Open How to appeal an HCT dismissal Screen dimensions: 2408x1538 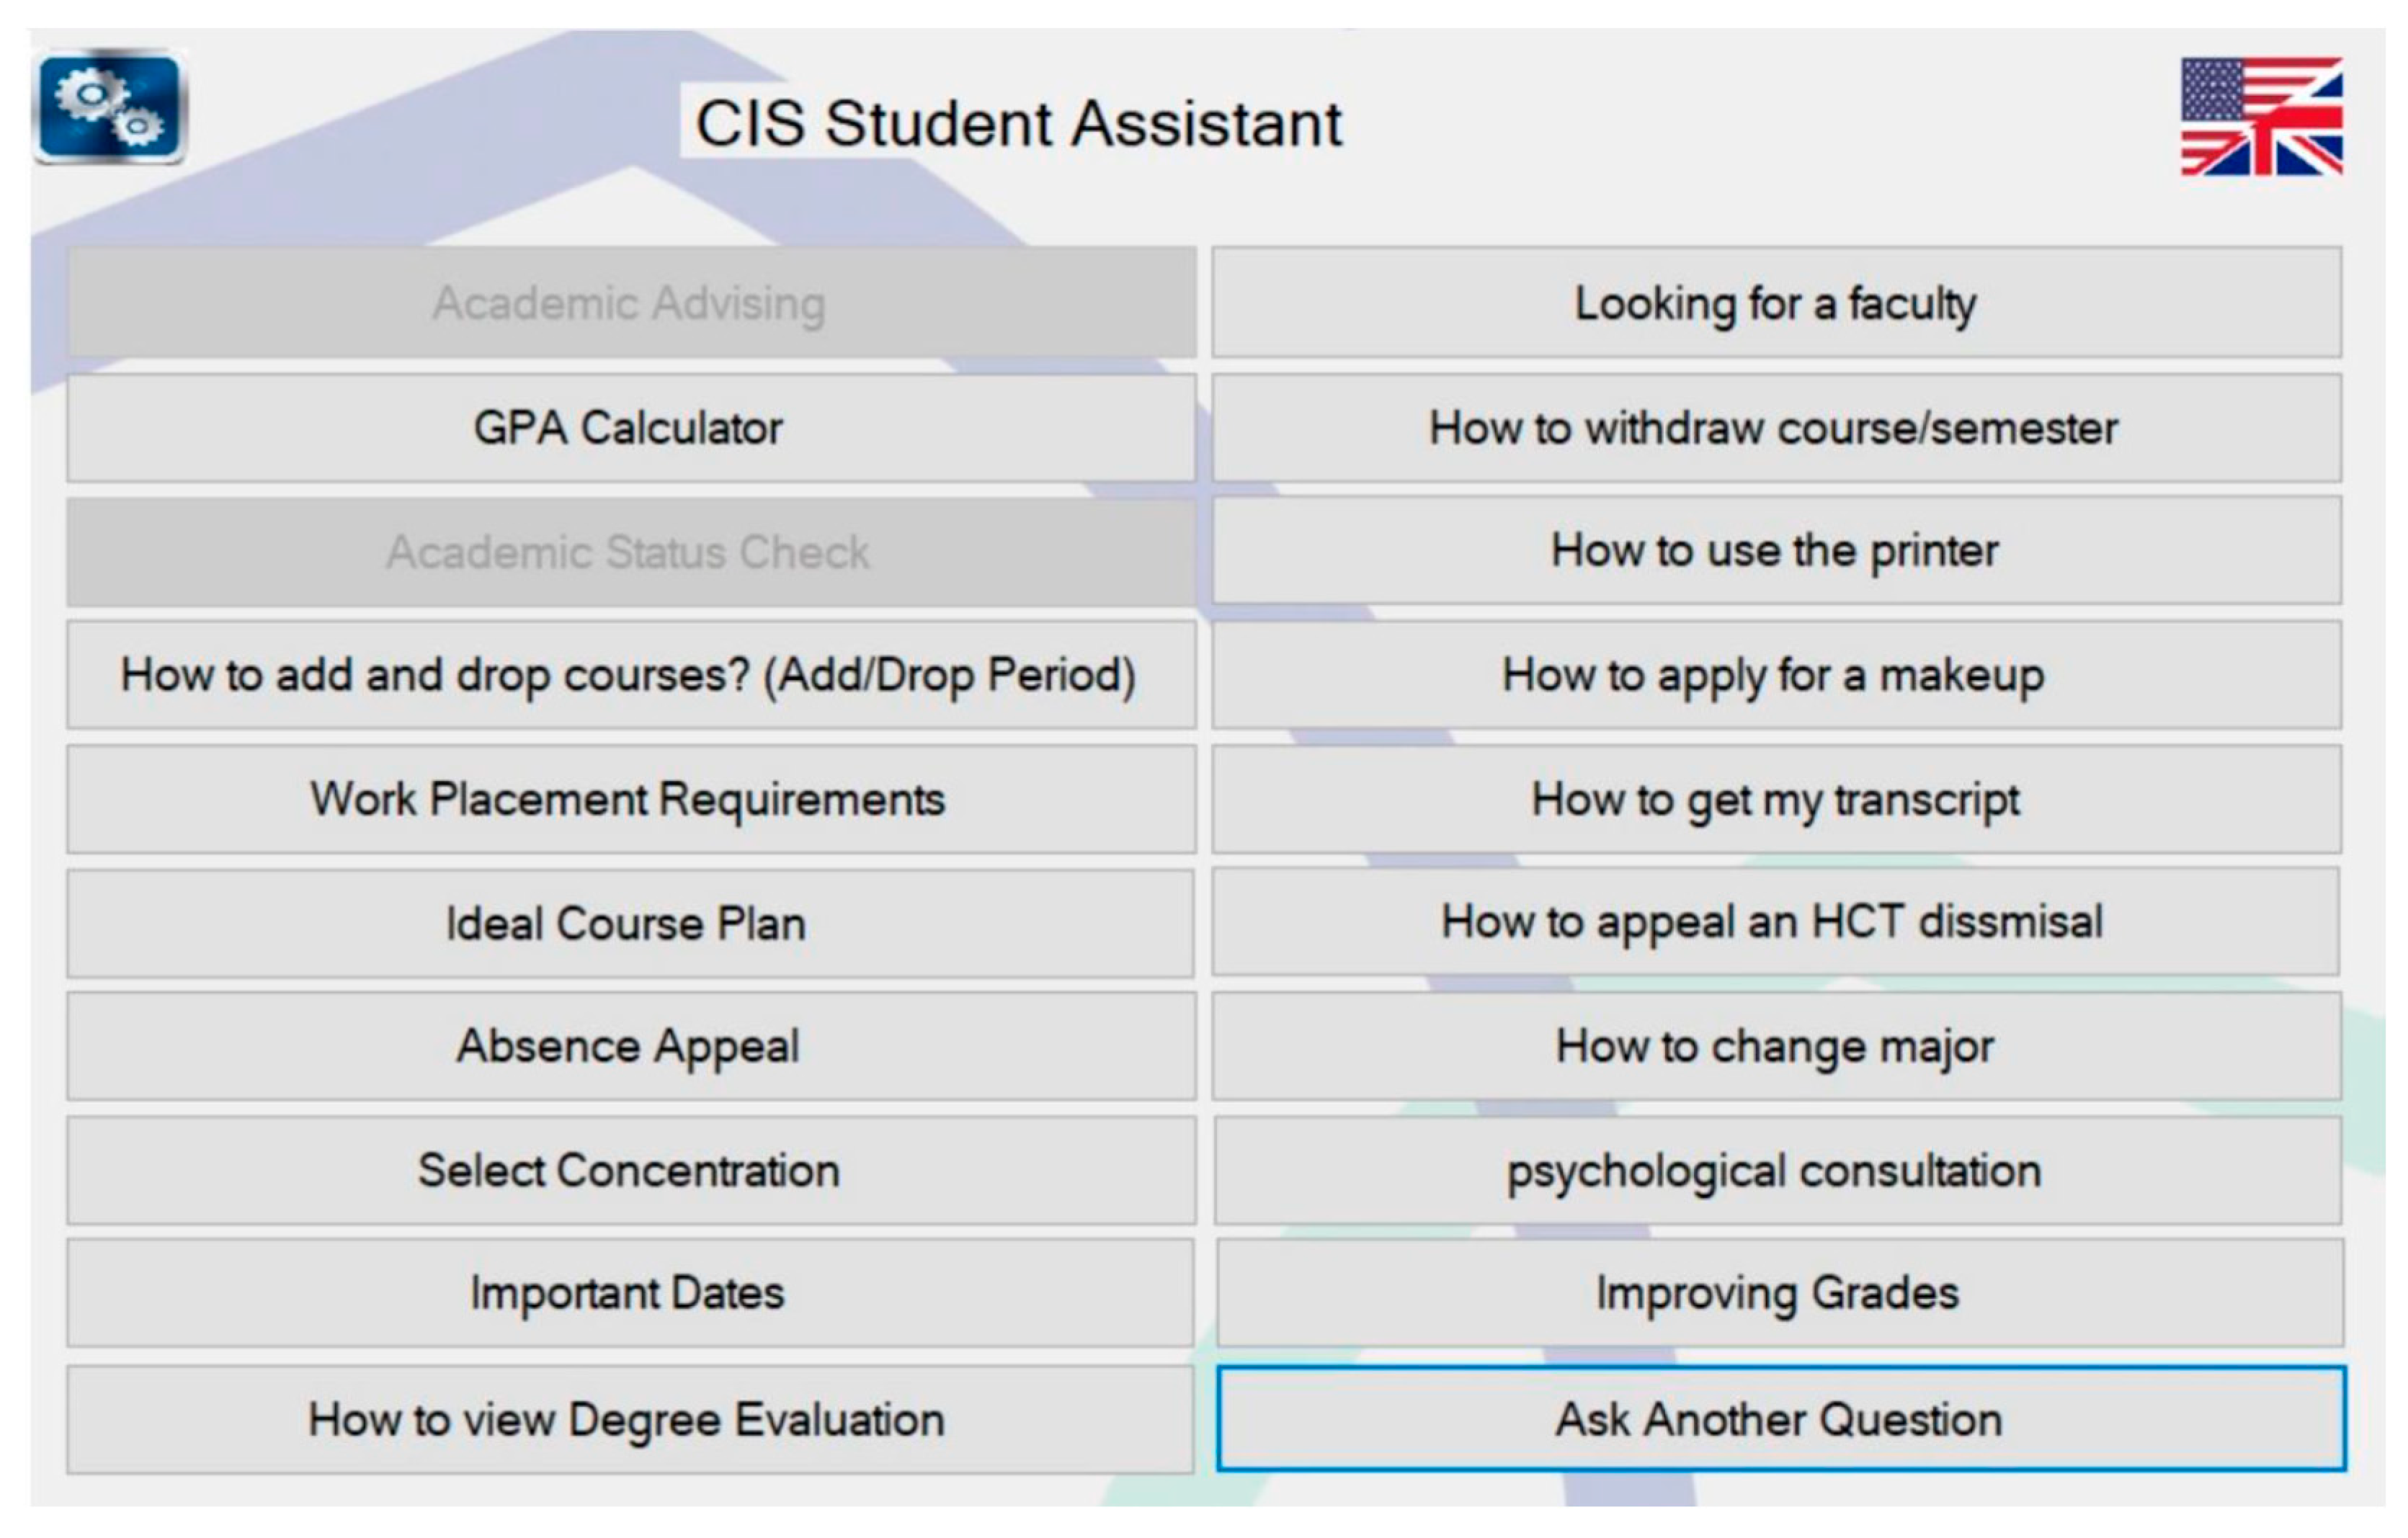tap(1776, 922)
